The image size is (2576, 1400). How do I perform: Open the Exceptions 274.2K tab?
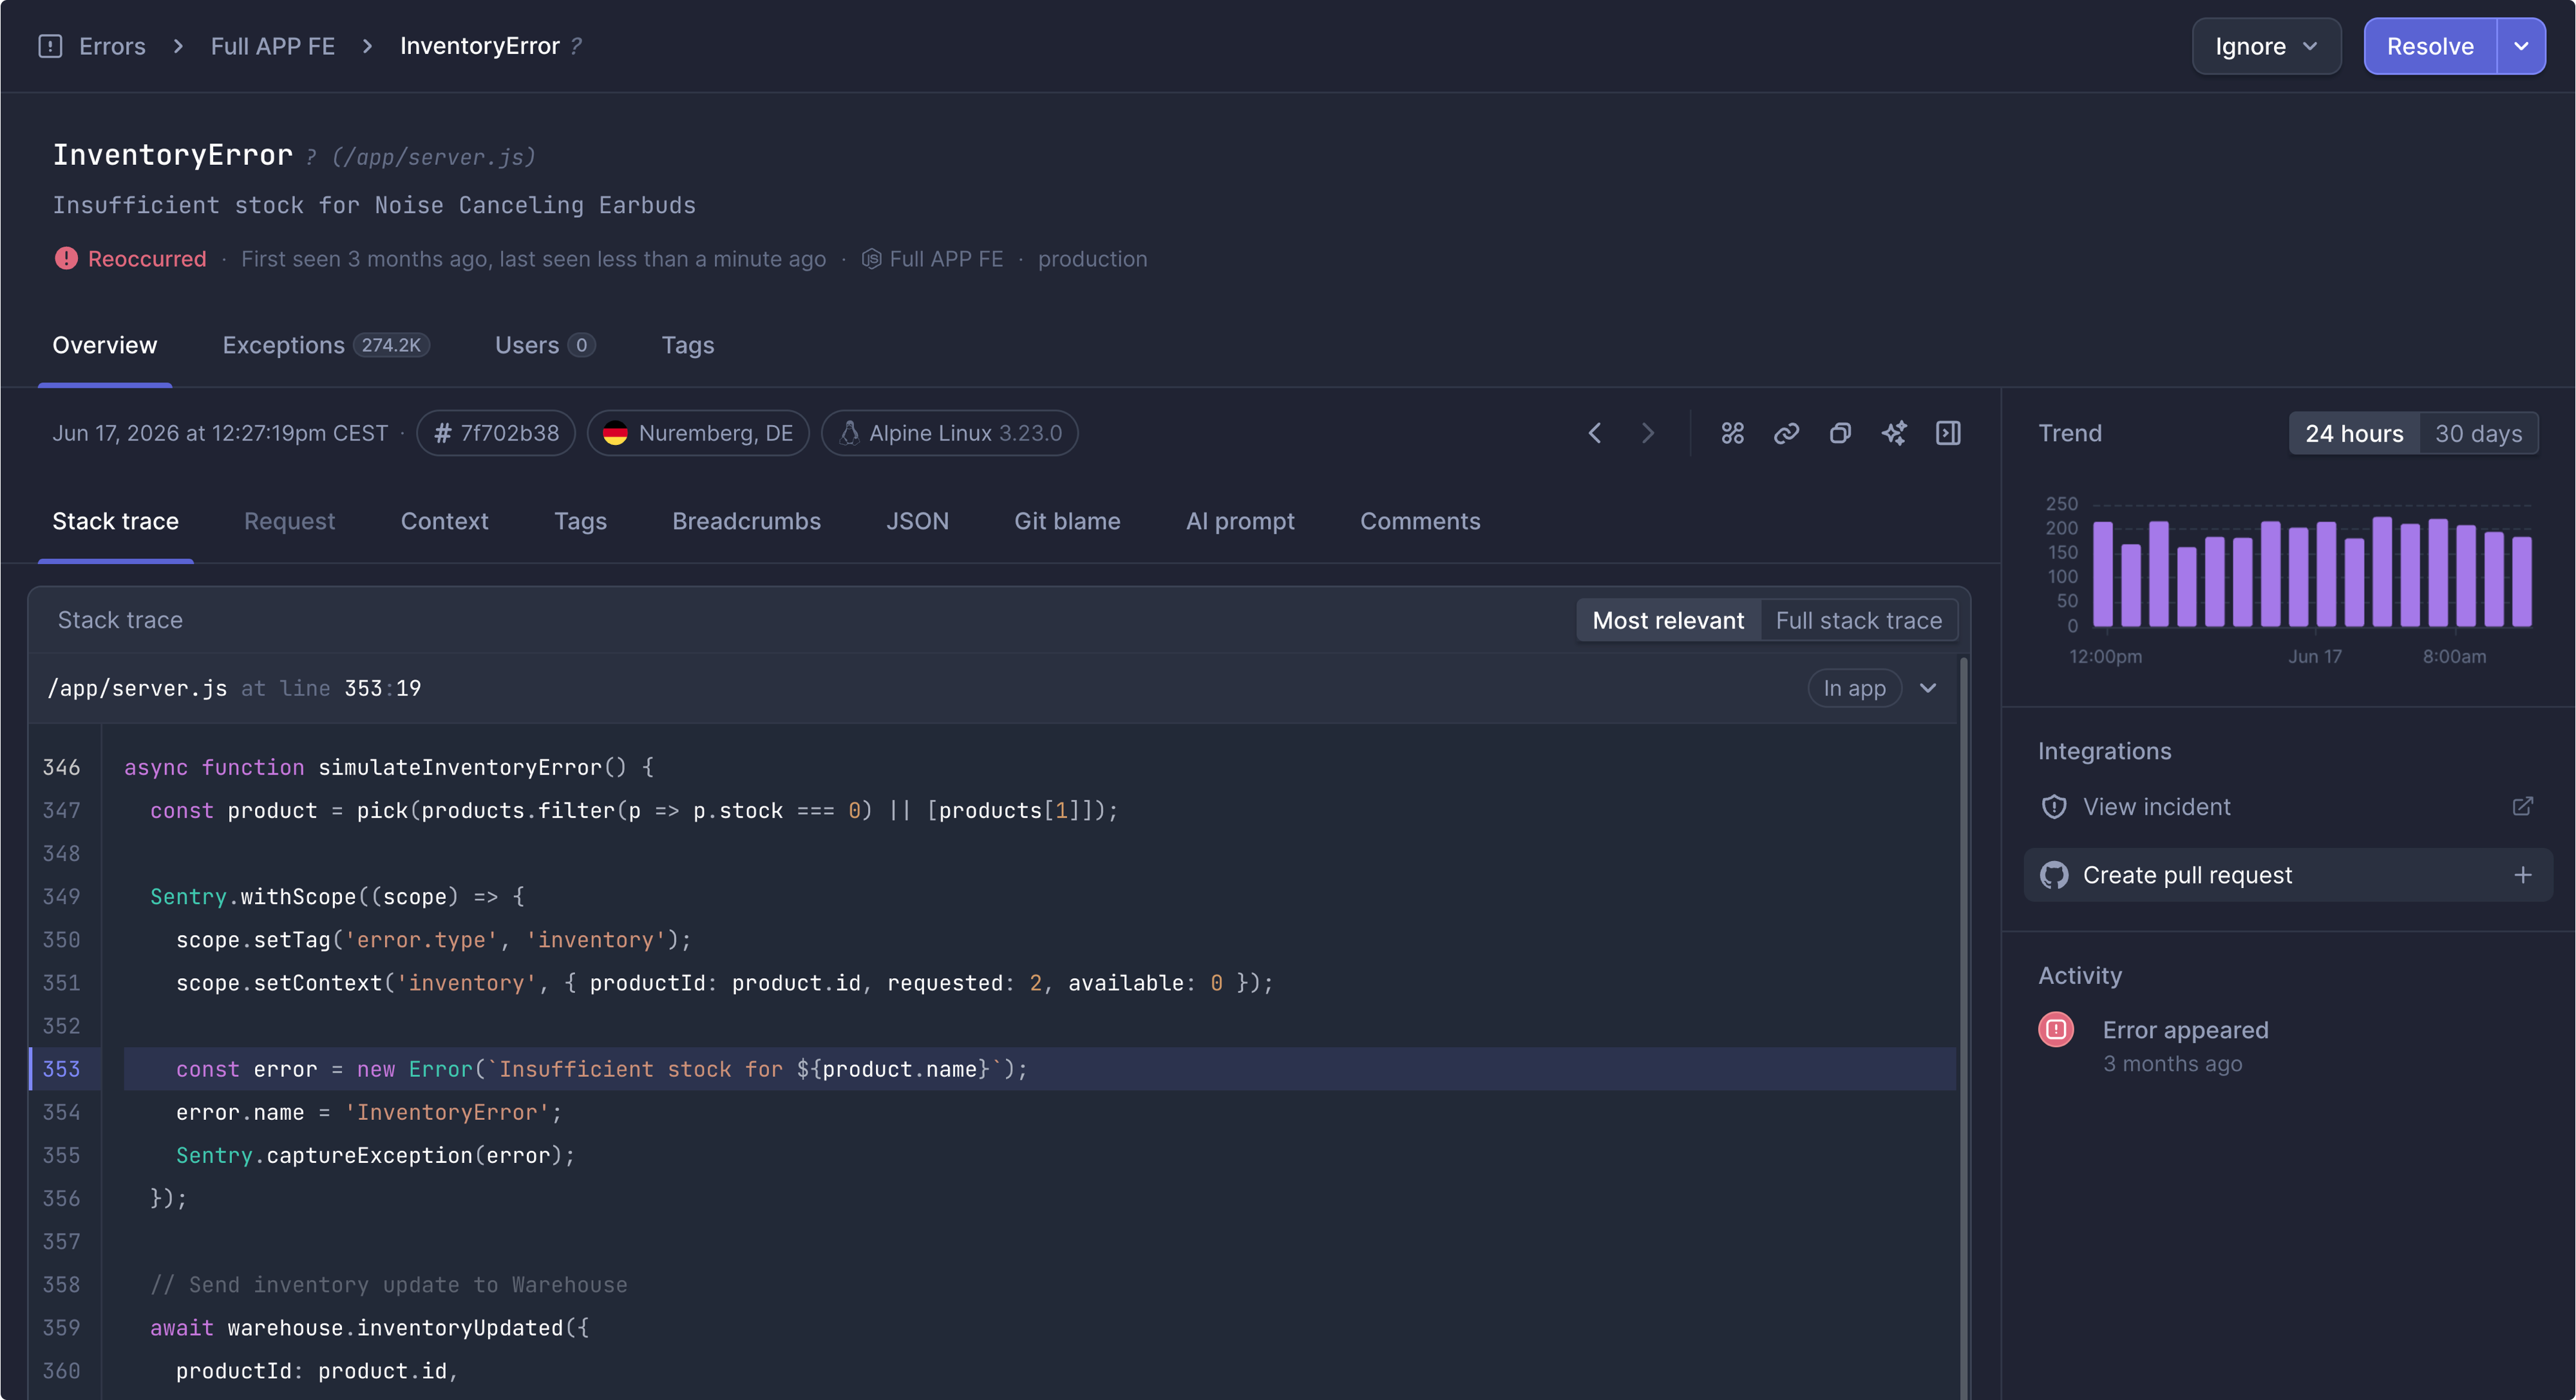[326, 345]
